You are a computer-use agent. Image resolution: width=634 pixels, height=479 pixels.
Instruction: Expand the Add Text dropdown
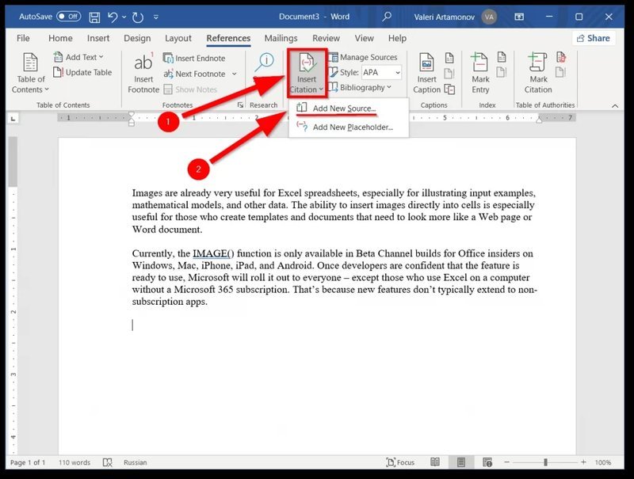[x=78, y=57]
